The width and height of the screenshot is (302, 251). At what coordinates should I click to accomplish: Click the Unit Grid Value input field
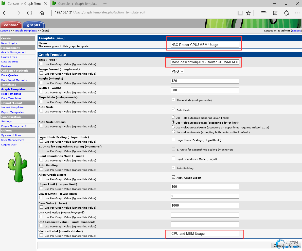point(205,215)
